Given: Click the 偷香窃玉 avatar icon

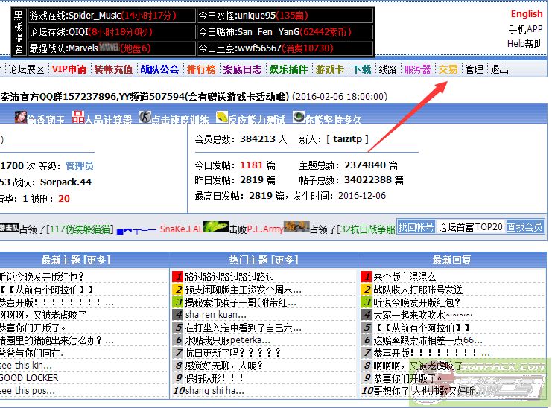Looking at the screenshot, I should pos(20,117).
